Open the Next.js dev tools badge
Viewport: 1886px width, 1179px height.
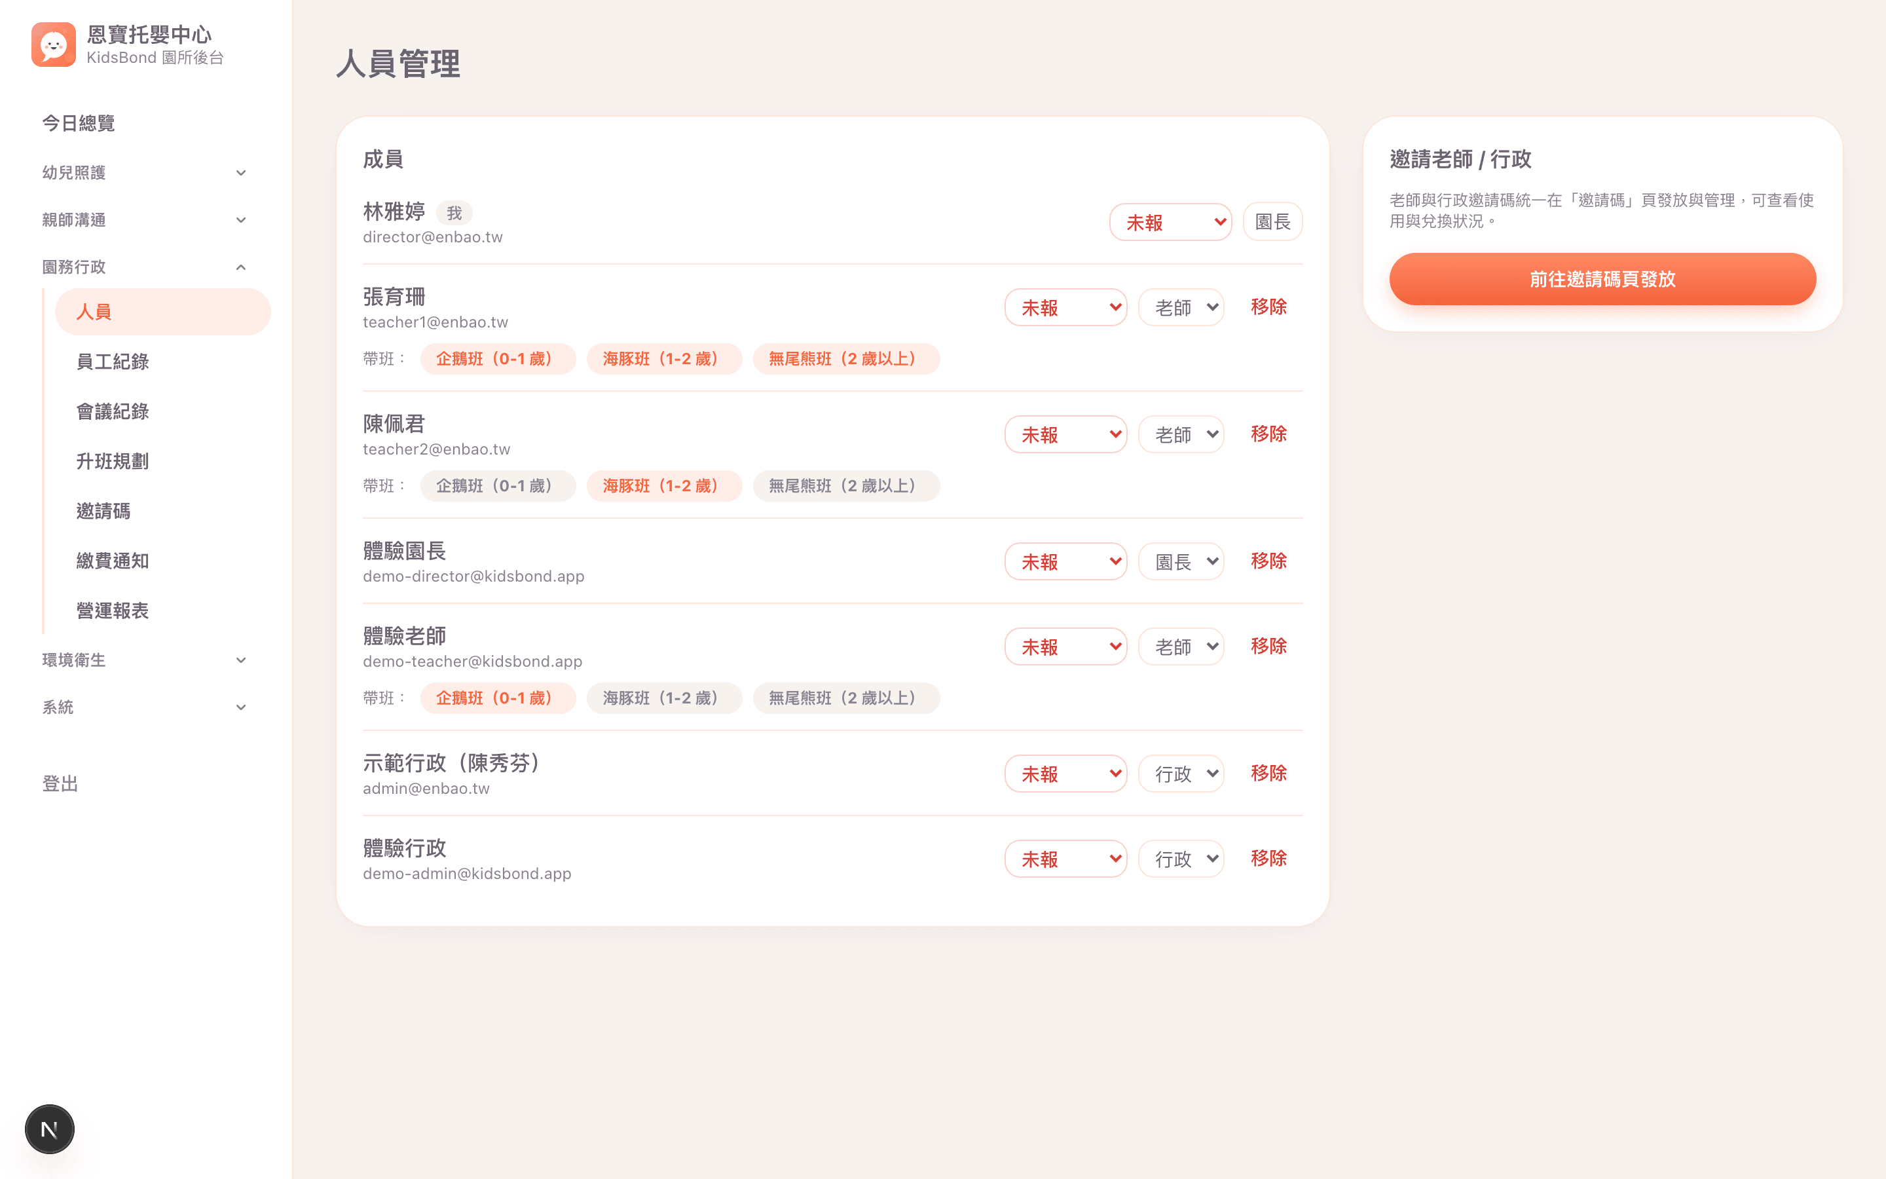click(x=49, y=1129)
